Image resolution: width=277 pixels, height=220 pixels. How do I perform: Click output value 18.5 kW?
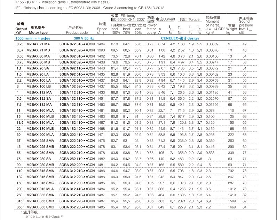tap(20, 123)
